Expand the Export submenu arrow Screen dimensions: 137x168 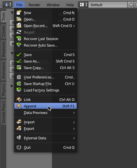tap(74, 129)
